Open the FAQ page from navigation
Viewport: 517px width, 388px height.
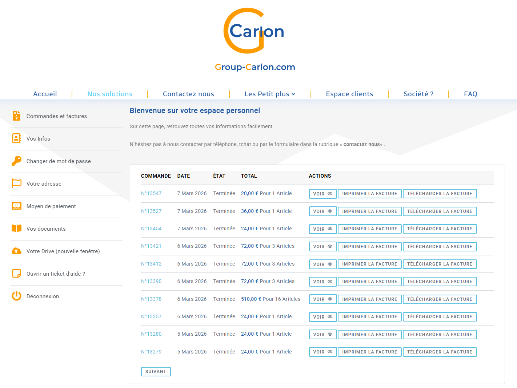click(x=470, y=94)
